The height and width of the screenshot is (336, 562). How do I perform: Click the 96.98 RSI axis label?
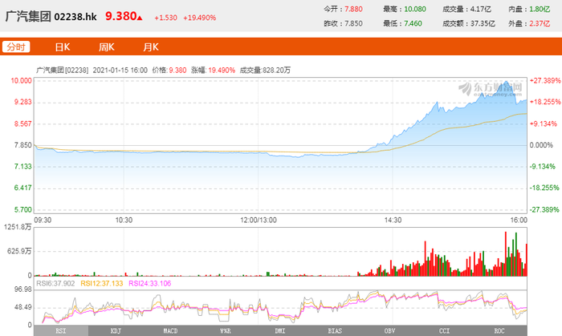point(23,289)
